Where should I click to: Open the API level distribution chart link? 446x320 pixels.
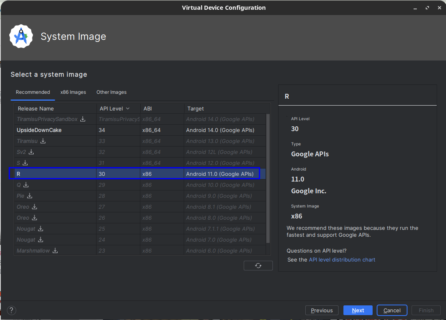coord(342,259)
